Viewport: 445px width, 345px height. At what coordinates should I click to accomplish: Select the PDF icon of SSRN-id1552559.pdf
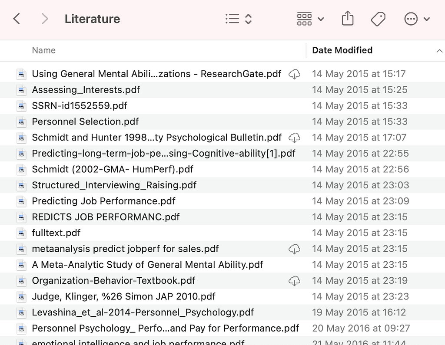click(21, 106)
